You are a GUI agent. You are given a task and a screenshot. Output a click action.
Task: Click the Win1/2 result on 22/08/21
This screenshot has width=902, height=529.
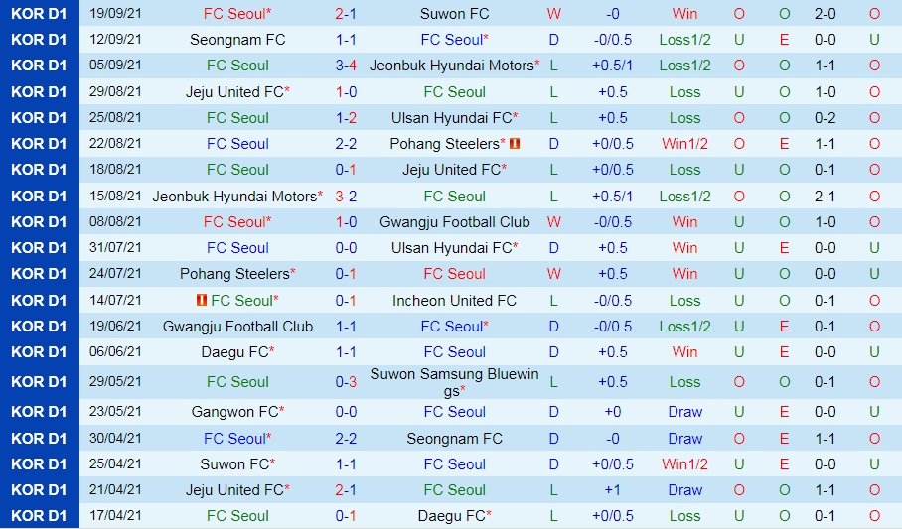tap(684, 144)
